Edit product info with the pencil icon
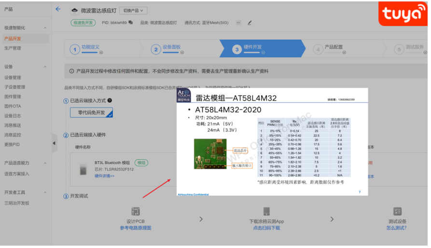431x248 pixels. point(250,23)
